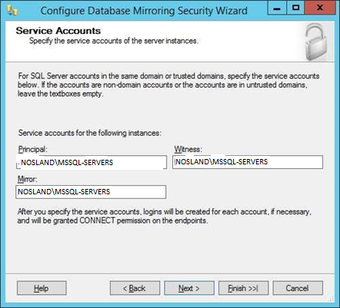Focus the Witness service account textbox
Image resolution: width=340 pixels, height=308 pixels.
(x=248, y=162)
